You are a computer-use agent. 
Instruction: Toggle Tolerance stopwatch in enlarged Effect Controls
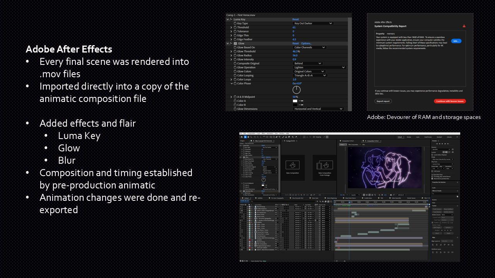(x=235, y=32)
